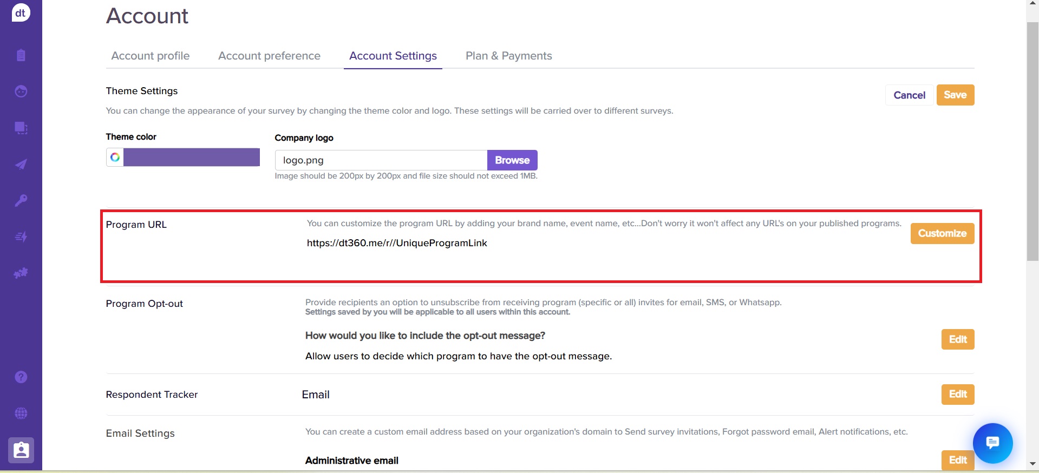The height and width of the screenshot is (473, 1039).
Task: Click the dt logo in the sidebar
Action: pyautogui.click(x=21, y=13)
